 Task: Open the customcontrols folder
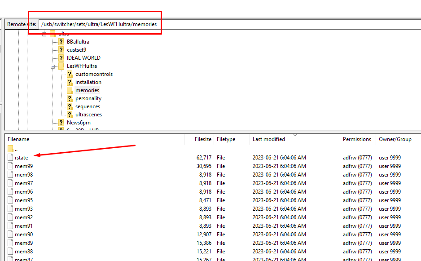pyautogui.click(x=94, y=74)
